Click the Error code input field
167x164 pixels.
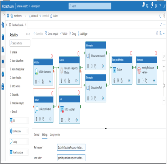pos(71,158)
